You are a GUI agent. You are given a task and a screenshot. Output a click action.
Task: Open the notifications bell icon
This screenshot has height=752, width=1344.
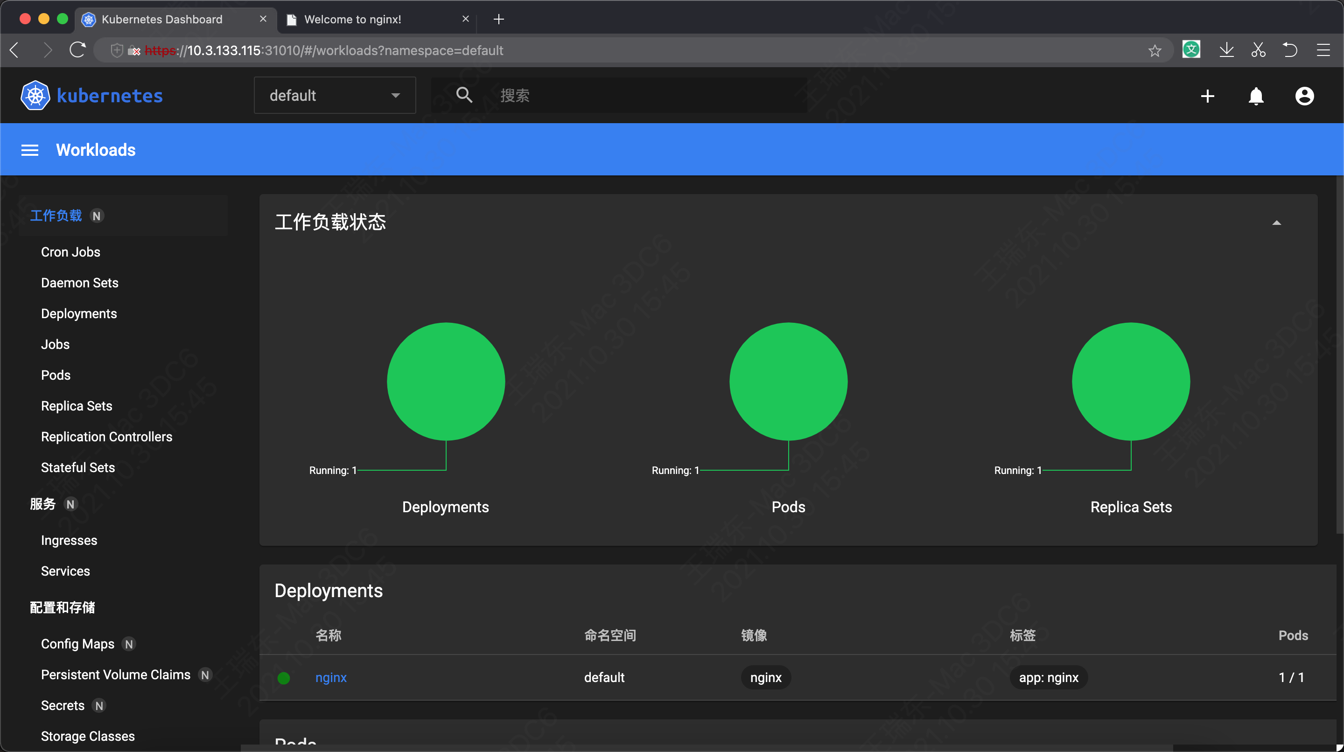click(x=1256, y=96)
